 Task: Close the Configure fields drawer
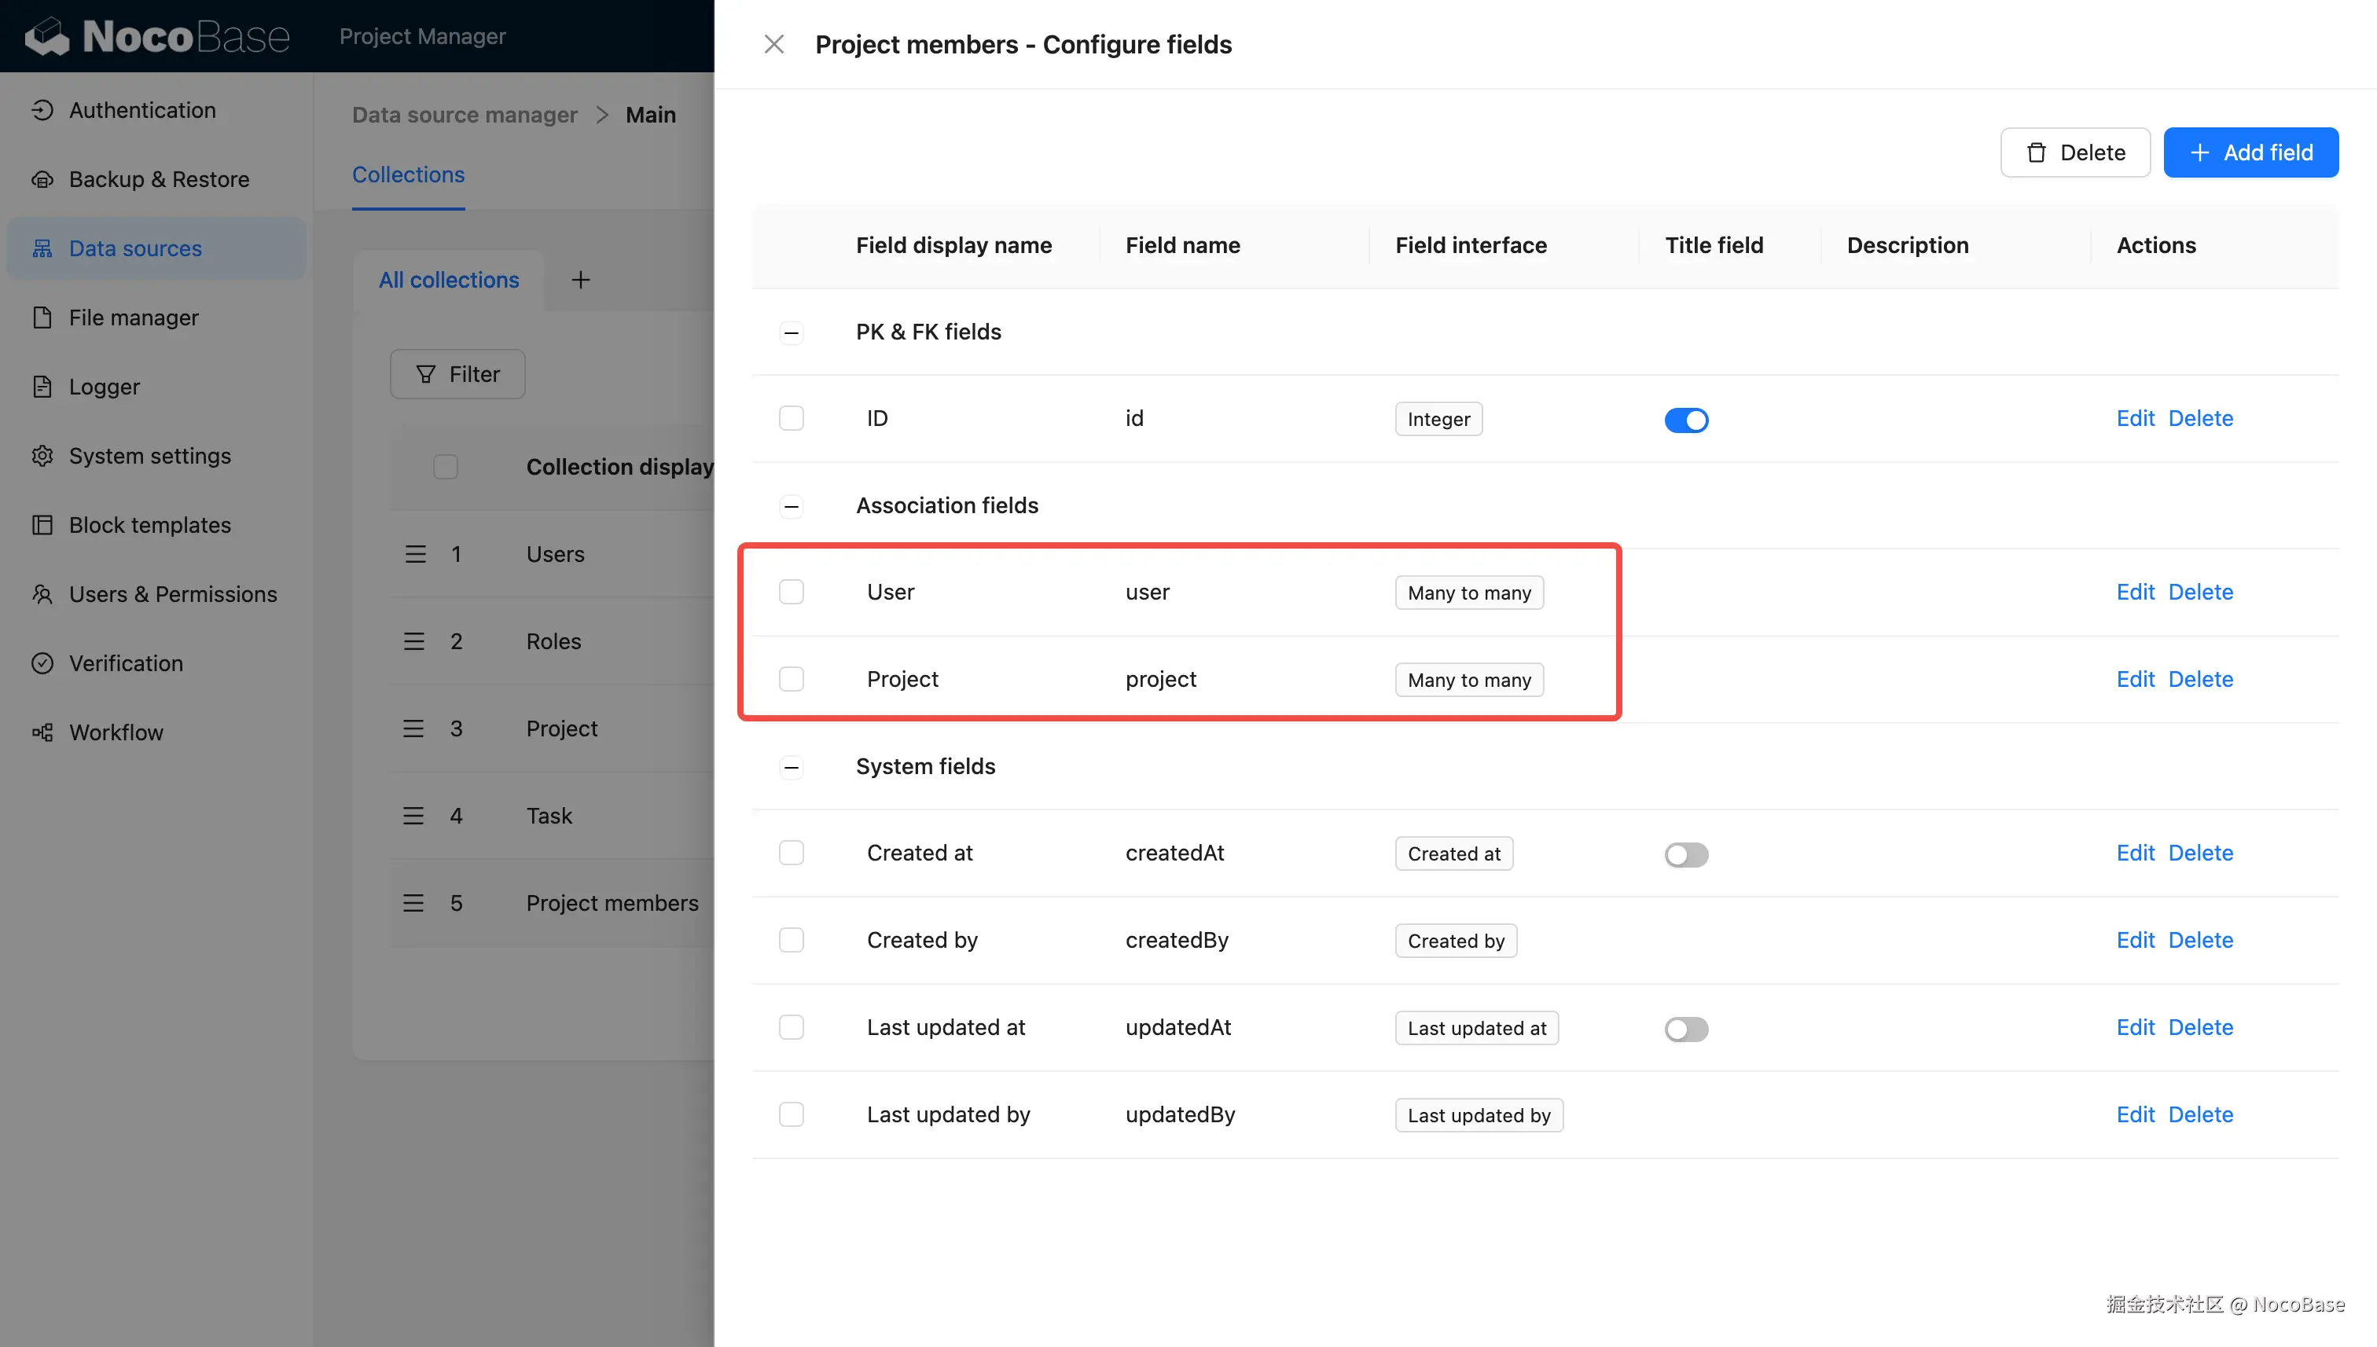(773, 45)
